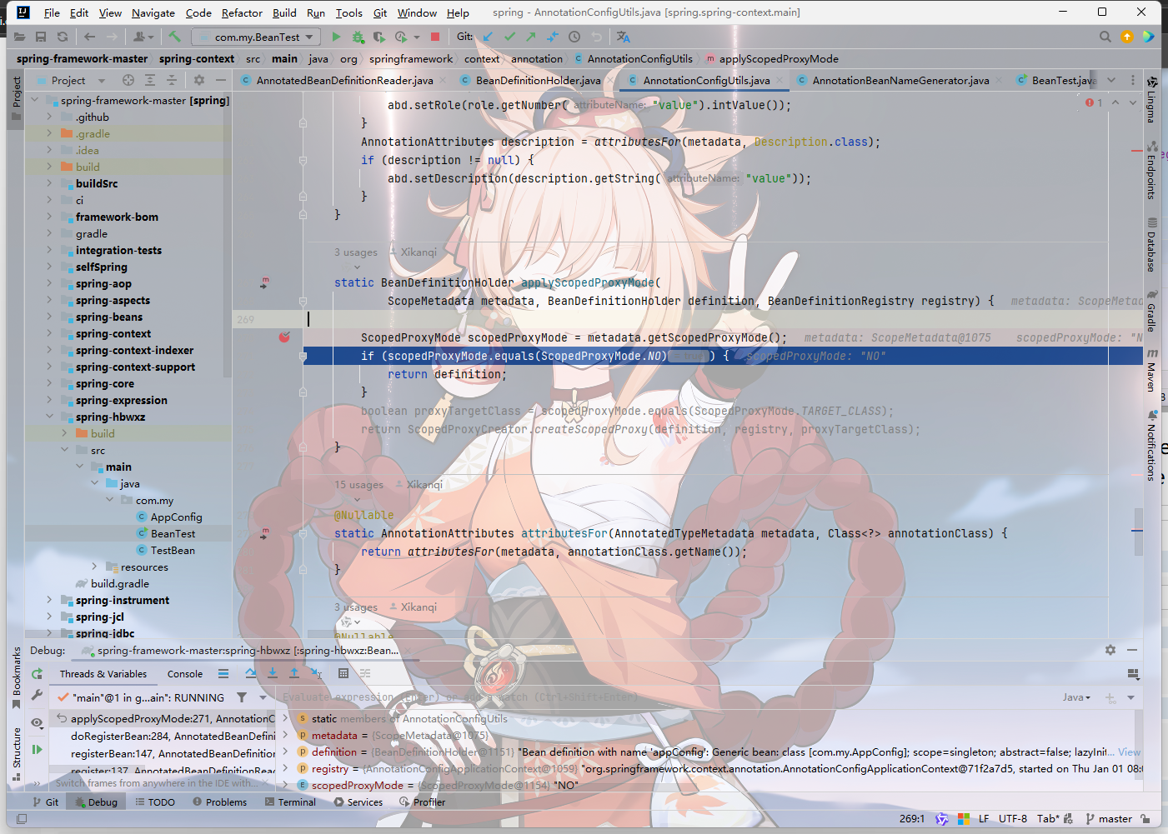Open the Services tool window button

(358, 802)
